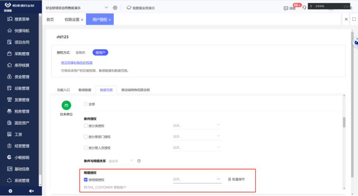
Task: Click the fullscreen expand icon
Action: coord(354,19)
